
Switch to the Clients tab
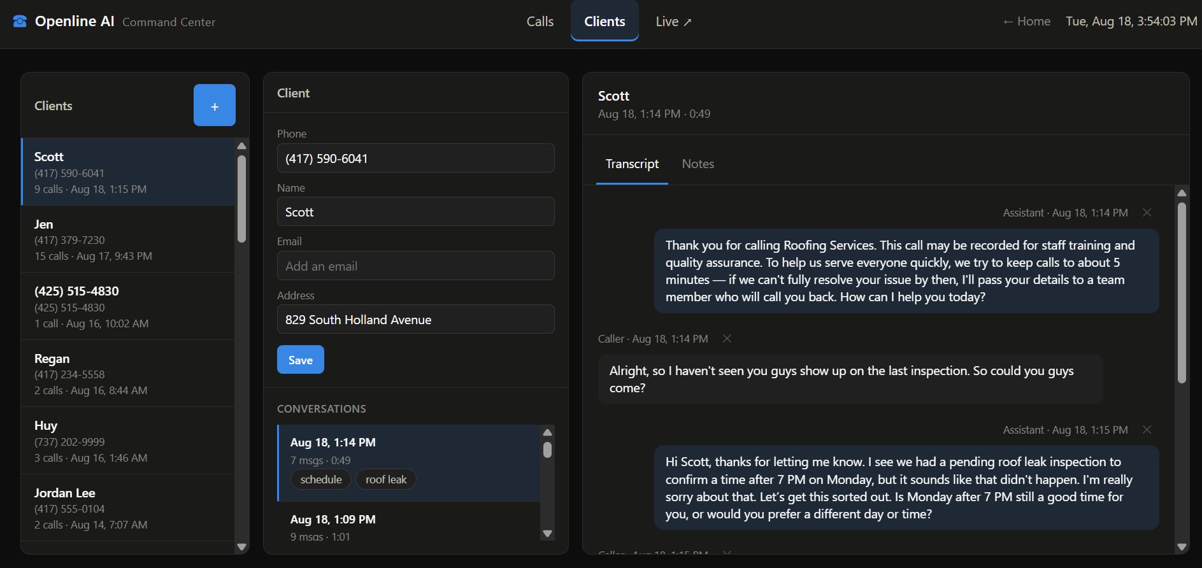605,21
